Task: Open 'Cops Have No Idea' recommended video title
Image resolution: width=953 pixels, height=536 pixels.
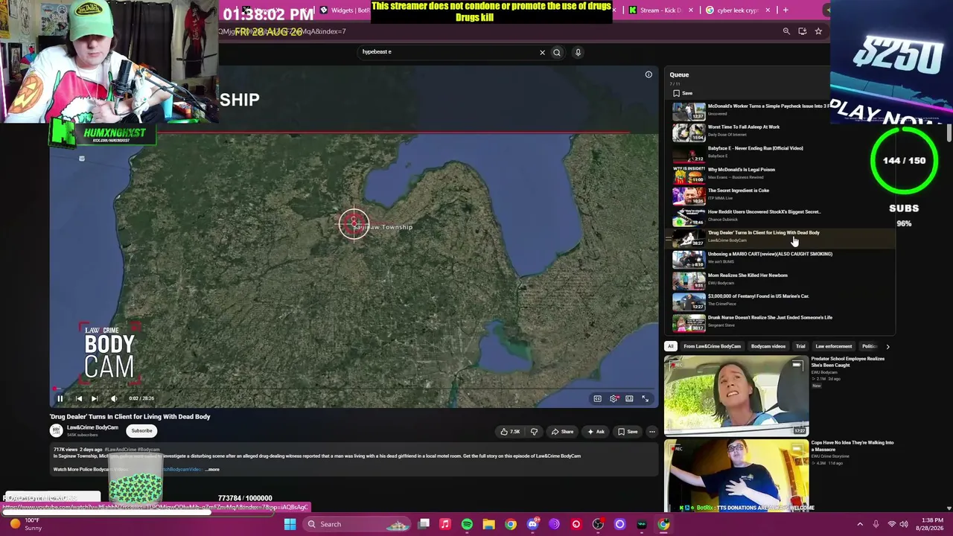Action: (x=852, y=446)
